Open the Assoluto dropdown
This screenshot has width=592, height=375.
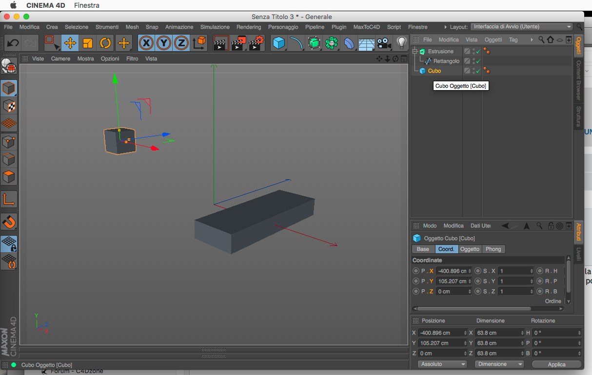(x=443, y=364)
